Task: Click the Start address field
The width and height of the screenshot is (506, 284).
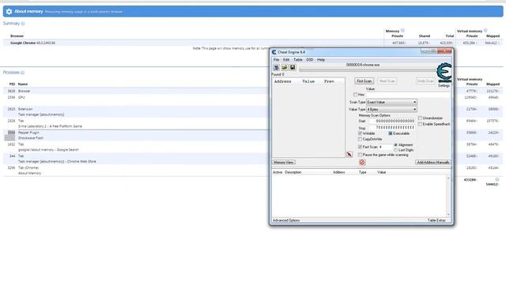Action: pos(392,121)
